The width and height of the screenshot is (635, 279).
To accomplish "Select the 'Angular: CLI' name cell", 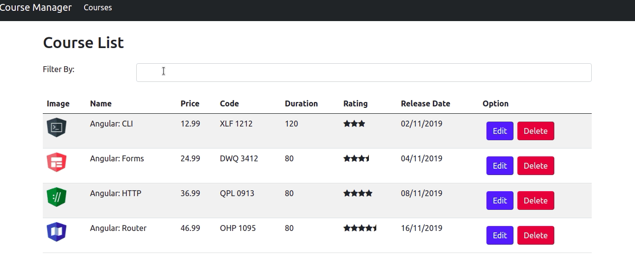I will (x=111, y=124).
